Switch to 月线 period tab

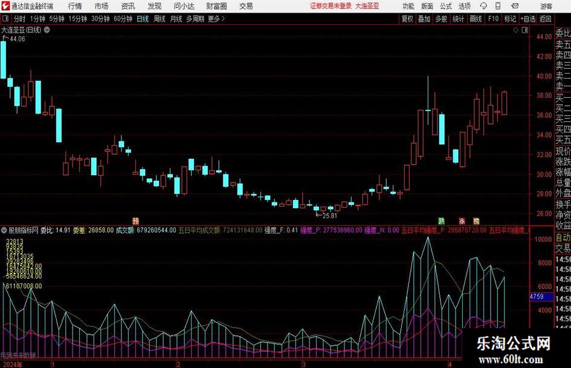[176, 19]
